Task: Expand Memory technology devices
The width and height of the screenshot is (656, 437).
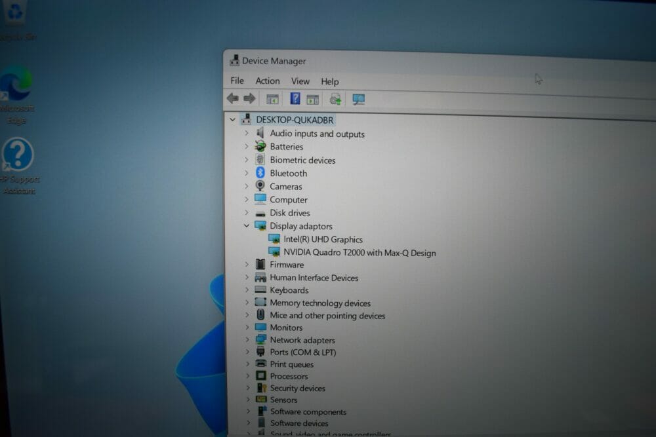Action: pos(247,302)
